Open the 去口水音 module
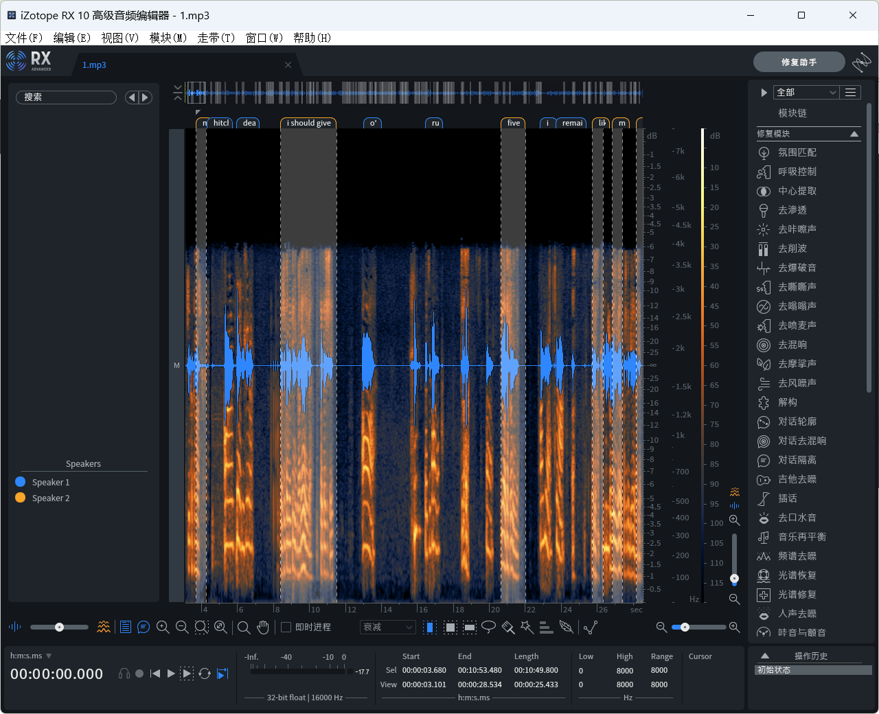This screenshot has height=714, width=879. point(797,518)
